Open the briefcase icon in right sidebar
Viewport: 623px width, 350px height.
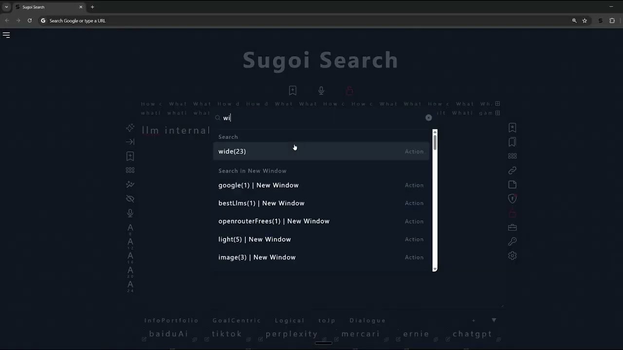point(512,227)
